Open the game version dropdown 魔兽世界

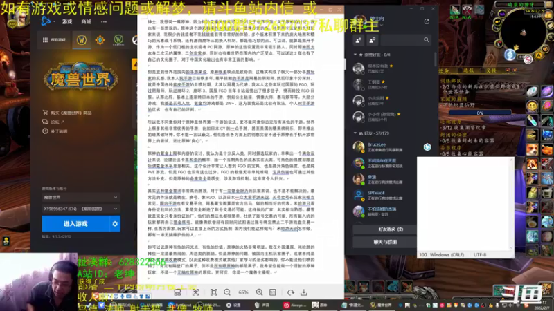tap(80, 198)
